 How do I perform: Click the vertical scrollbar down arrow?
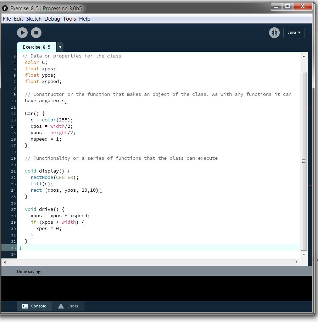(304, 255)
